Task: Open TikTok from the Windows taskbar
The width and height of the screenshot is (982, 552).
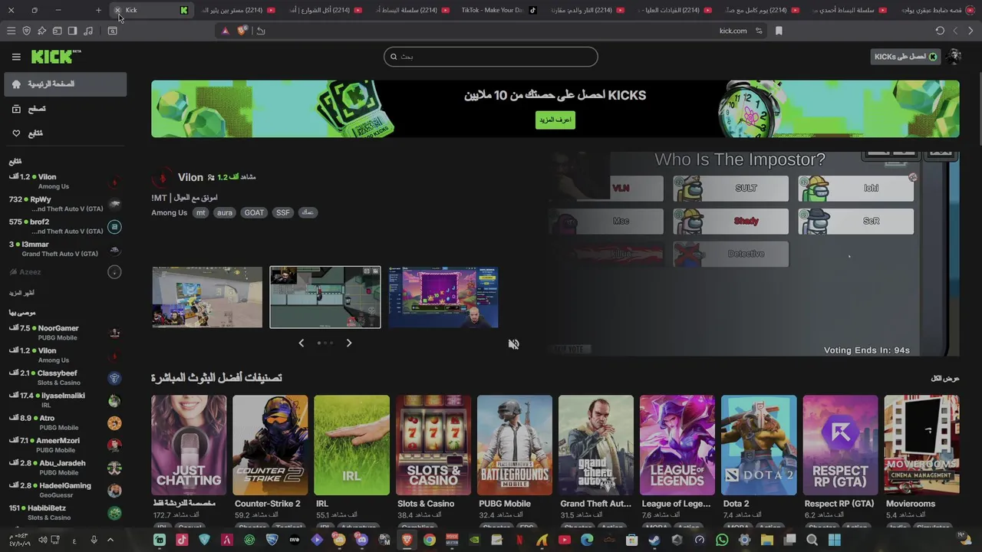Action: click(x=182, y=540)
